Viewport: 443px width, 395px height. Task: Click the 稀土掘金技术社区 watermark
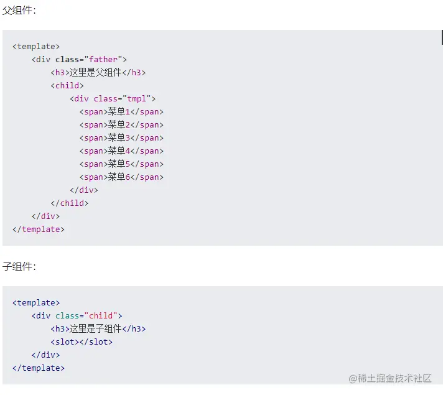tap(390, 378)
